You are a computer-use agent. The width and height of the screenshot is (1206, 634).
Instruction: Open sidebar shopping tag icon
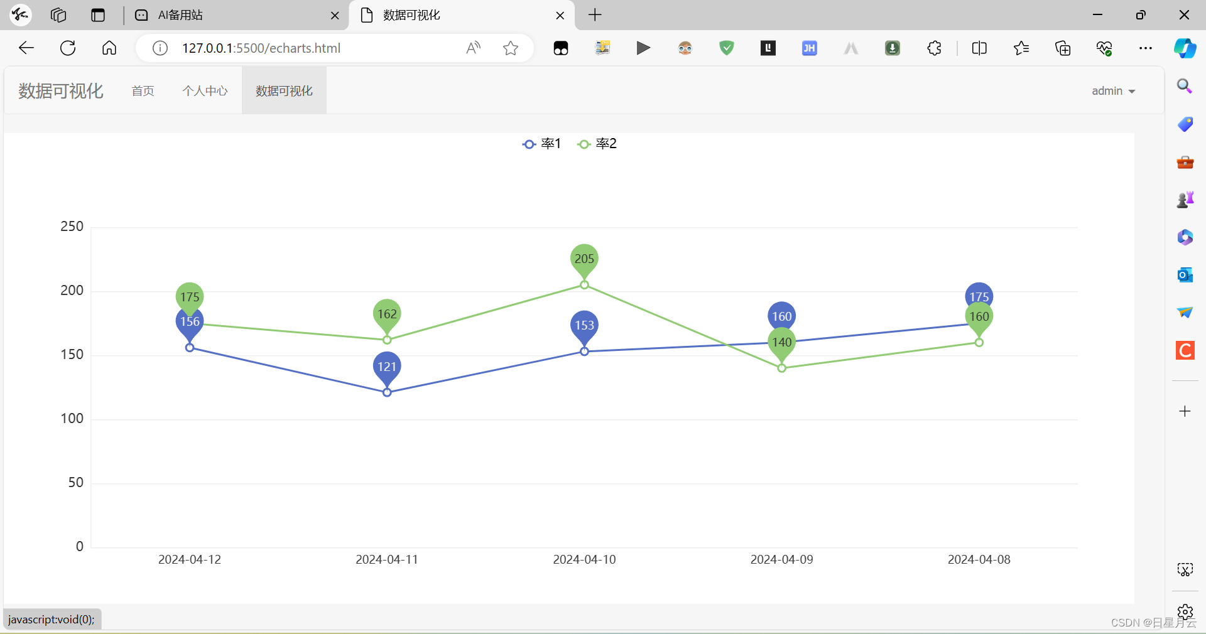pos(1185,124)
